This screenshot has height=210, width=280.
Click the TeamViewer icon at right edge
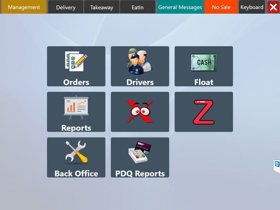(x=277, y=164)
